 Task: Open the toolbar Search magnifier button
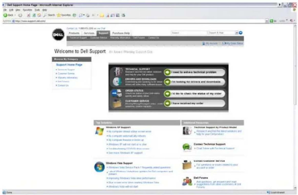(x=49, y=15)
